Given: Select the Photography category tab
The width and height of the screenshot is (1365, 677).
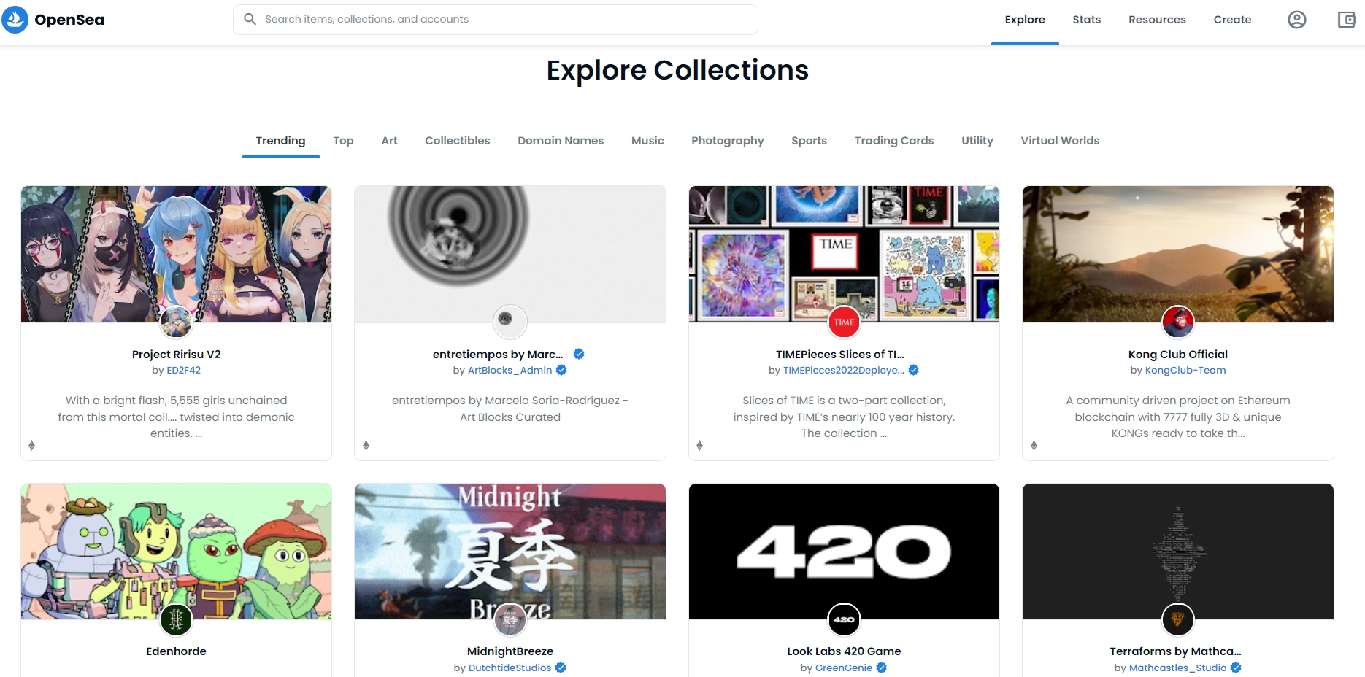Looking at the screenshot, I should point(727,141).
